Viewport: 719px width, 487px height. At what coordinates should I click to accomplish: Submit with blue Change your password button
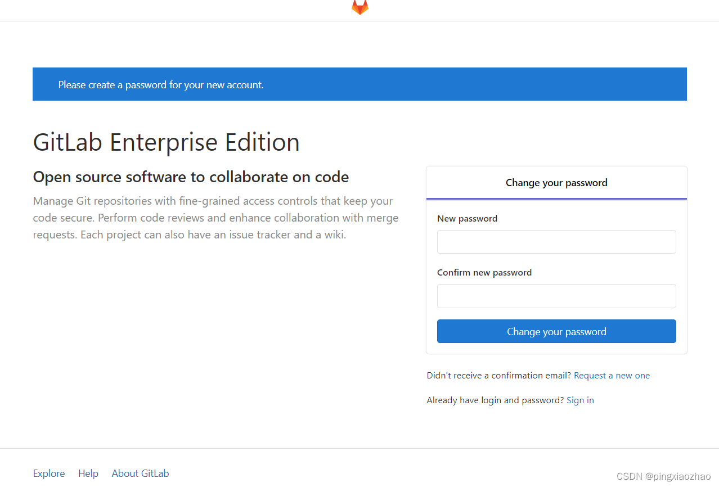pos(556,331)
